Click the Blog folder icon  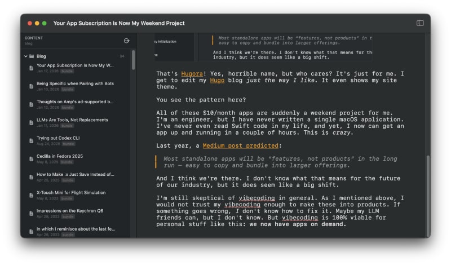pos(32,56)
